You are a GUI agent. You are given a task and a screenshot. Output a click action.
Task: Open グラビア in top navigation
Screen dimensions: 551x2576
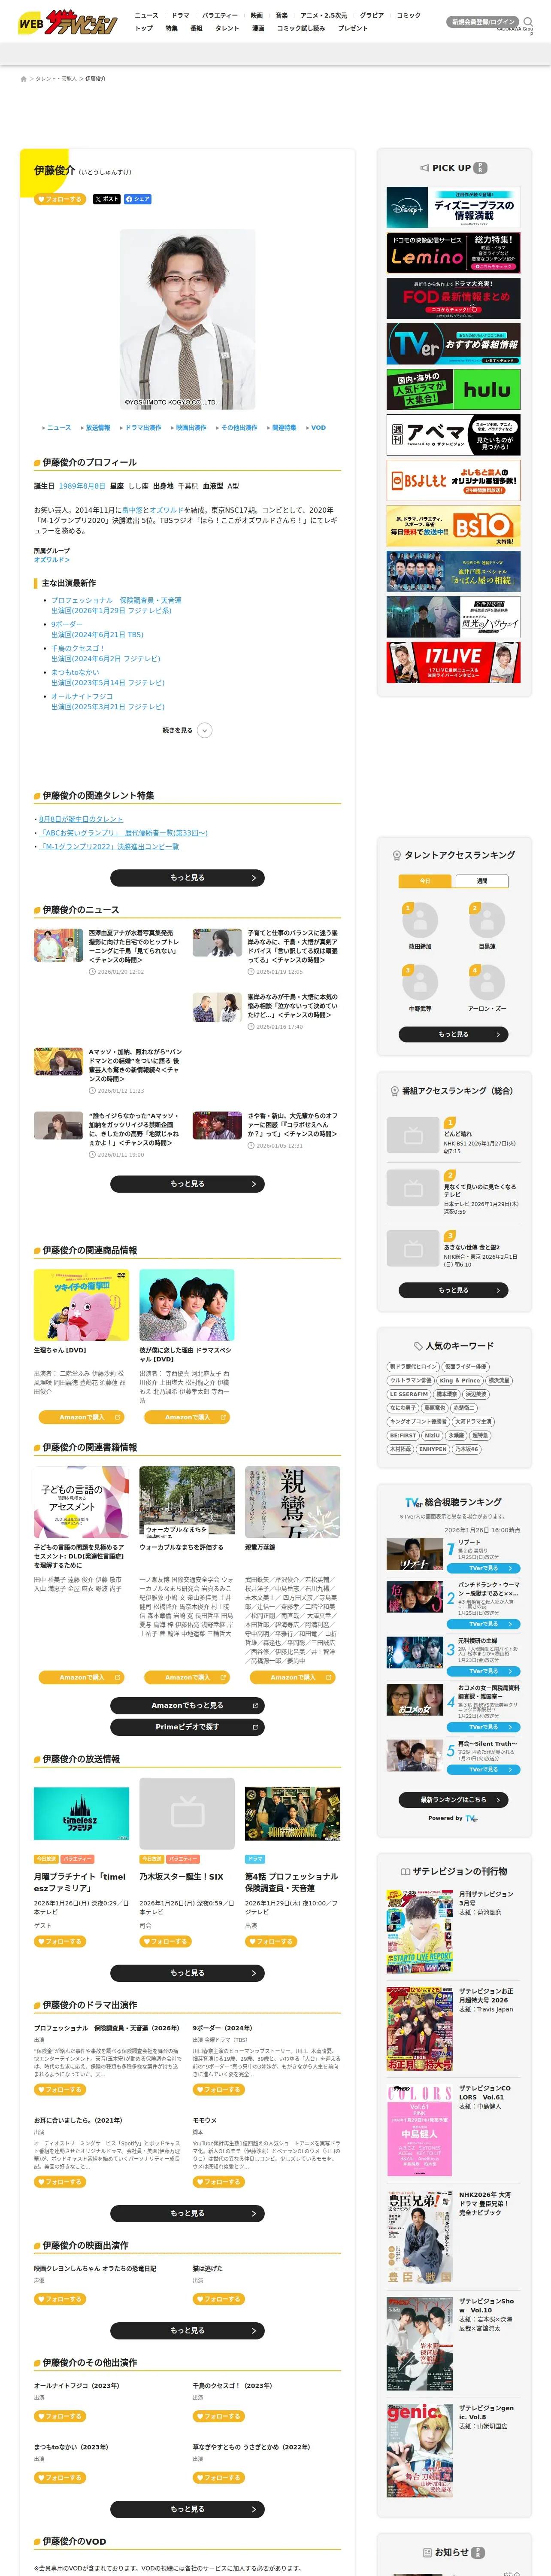(x=372, y=16)
